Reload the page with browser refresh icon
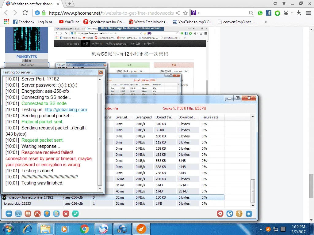The width and height of the screenshot is (314, 235). point(25,13)
